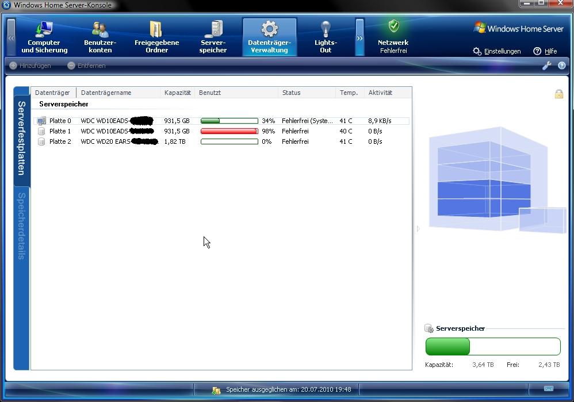Sort by Datenträgername column header
The height and width of the screenshot is (402, 574).
point(118,93)
